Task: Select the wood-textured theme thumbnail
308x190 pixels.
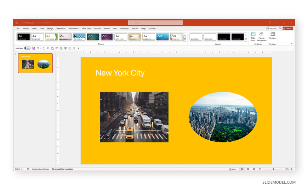Action: tap(135, 37)
